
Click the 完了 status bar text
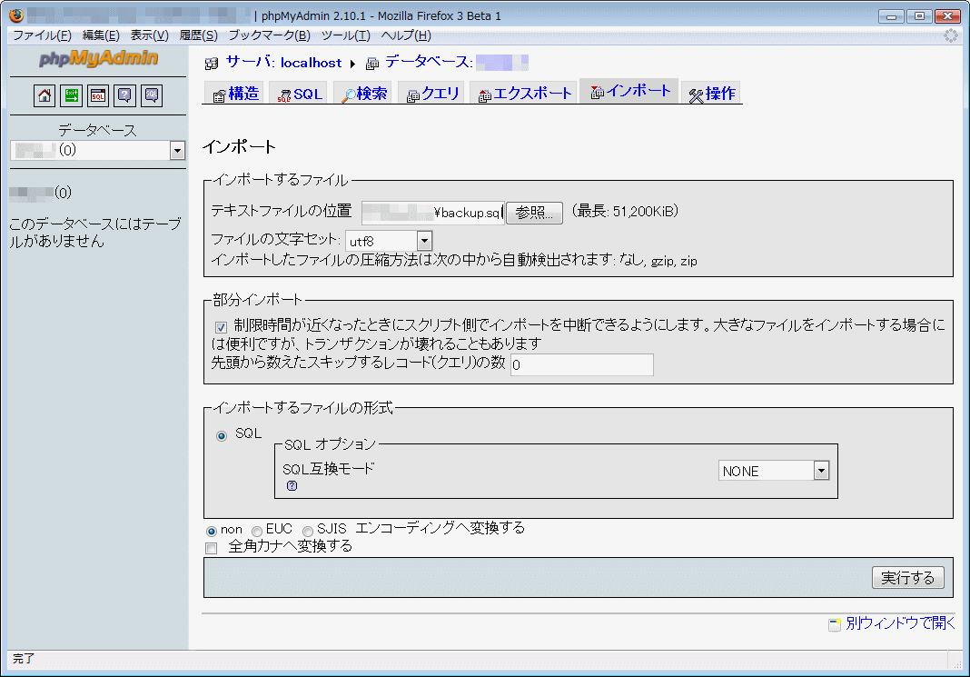click(x=24, y=659)
